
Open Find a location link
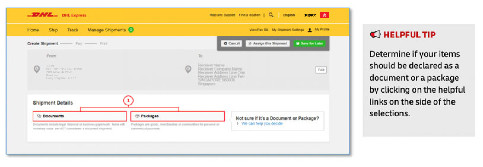click(249, 15)
